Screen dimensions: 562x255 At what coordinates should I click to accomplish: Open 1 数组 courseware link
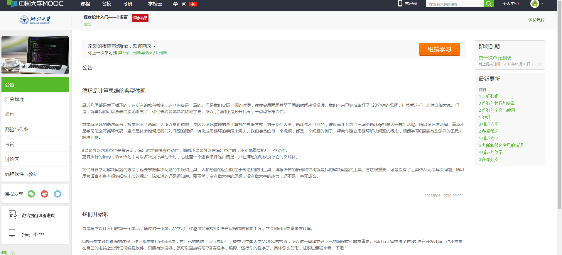coord(484,117)
